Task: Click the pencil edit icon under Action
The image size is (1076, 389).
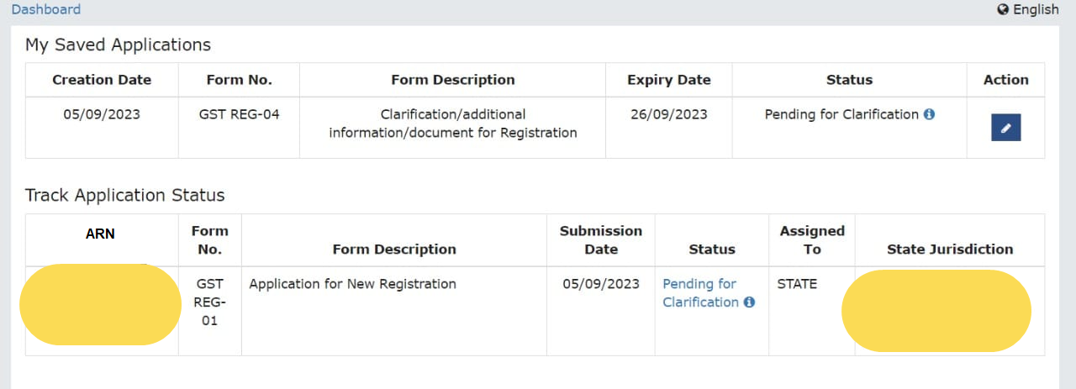Action: (1005, 128)
